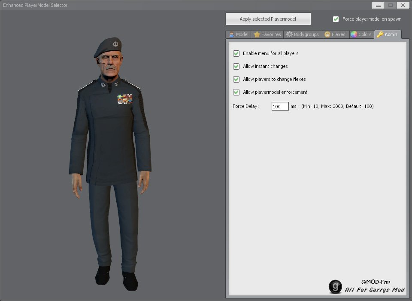Viewport: 412px width, 301px height.
Task: Uncheck Allow instant changes
Action: [x=236, y=66]
